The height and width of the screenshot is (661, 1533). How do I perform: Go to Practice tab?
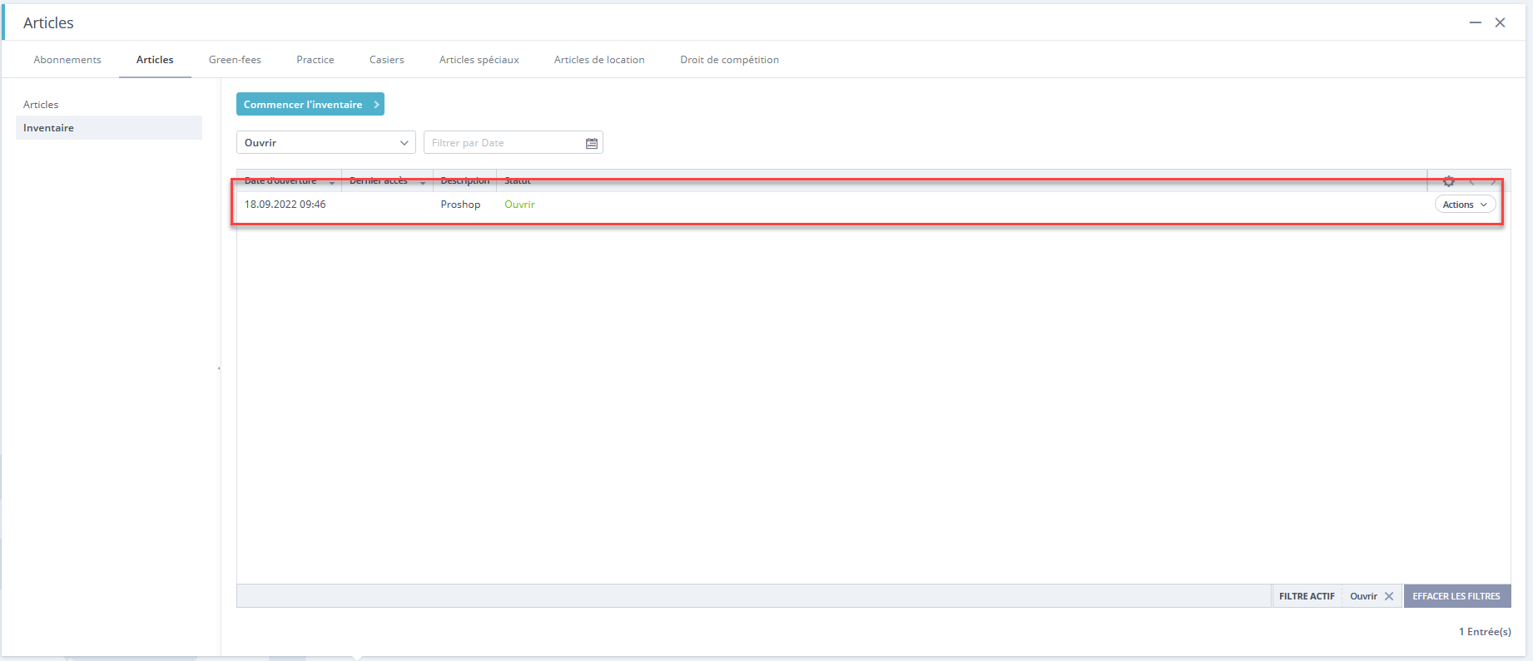tap(315, 60)
